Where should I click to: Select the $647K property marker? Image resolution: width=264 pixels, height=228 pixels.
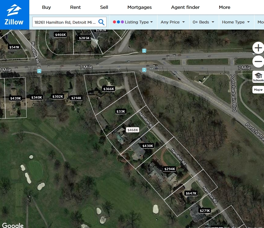coord(191,193)
